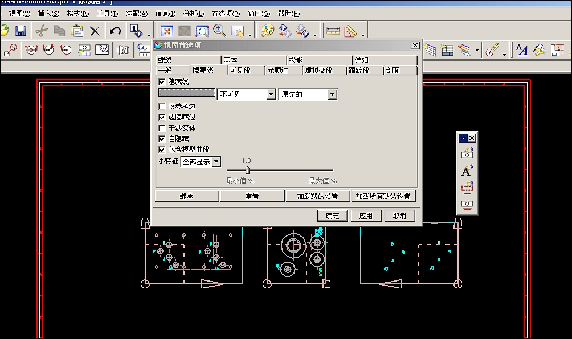Click the Save floppy disk icon
Screen dimensions: 572x339
tap(21, 31)
